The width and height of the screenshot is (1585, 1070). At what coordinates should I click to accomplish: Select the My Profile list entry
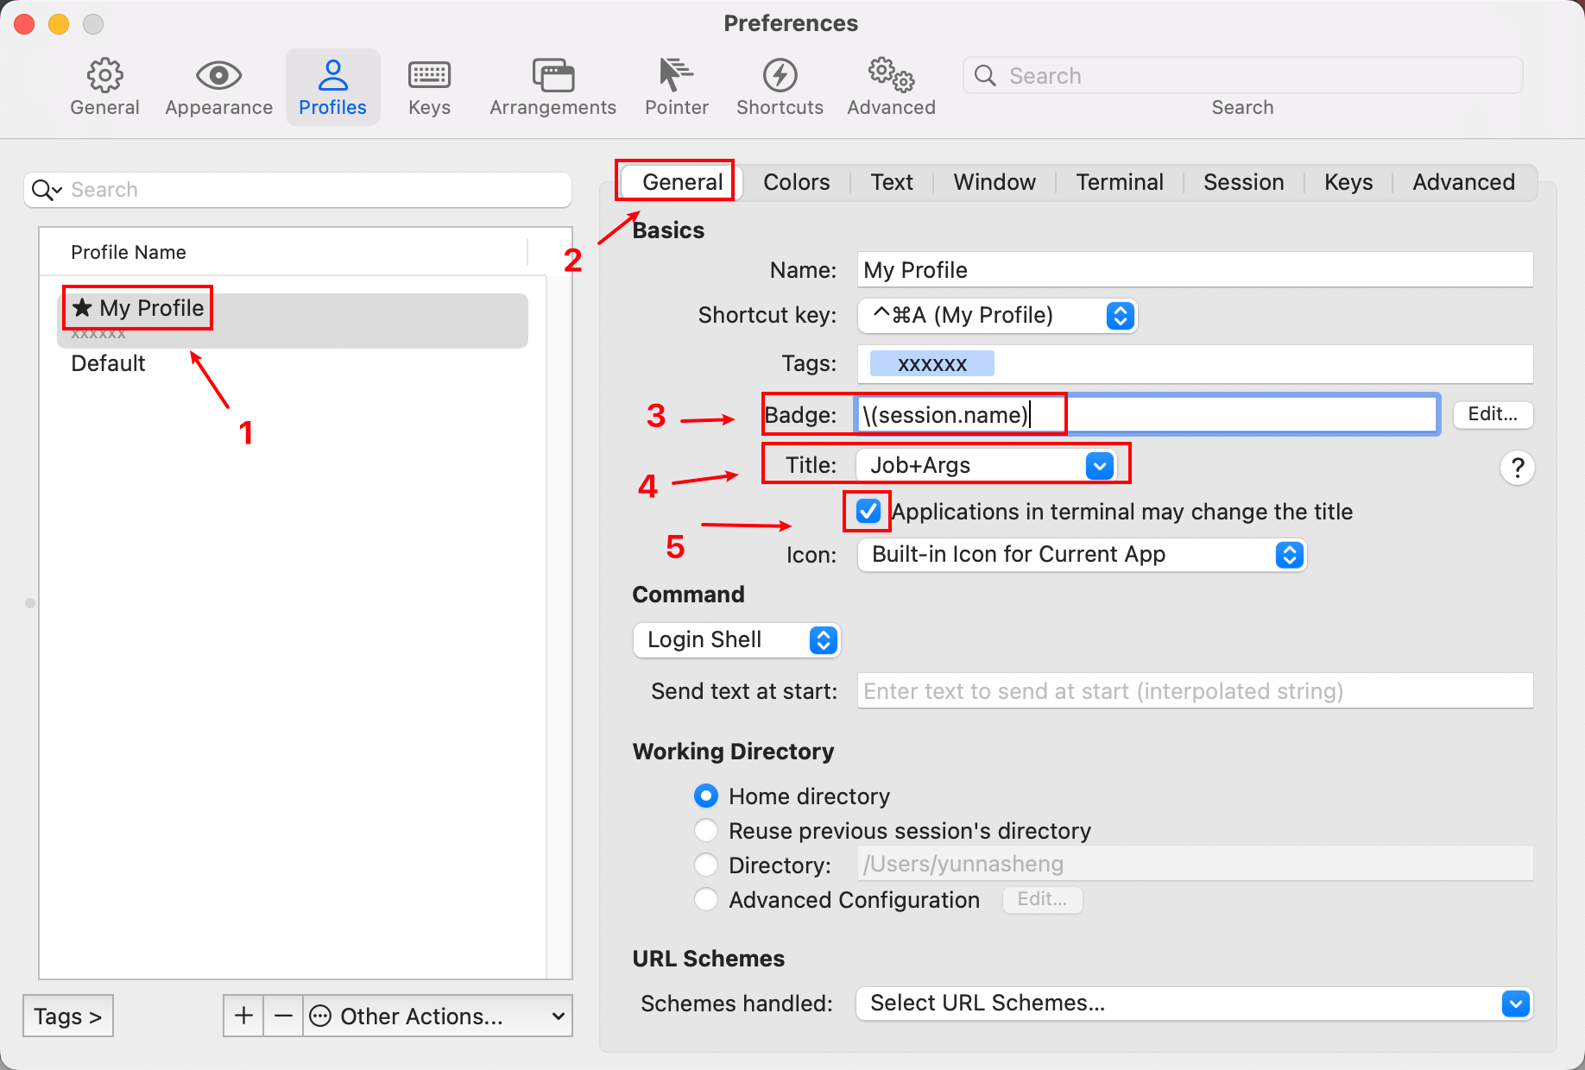pos(293,320)
